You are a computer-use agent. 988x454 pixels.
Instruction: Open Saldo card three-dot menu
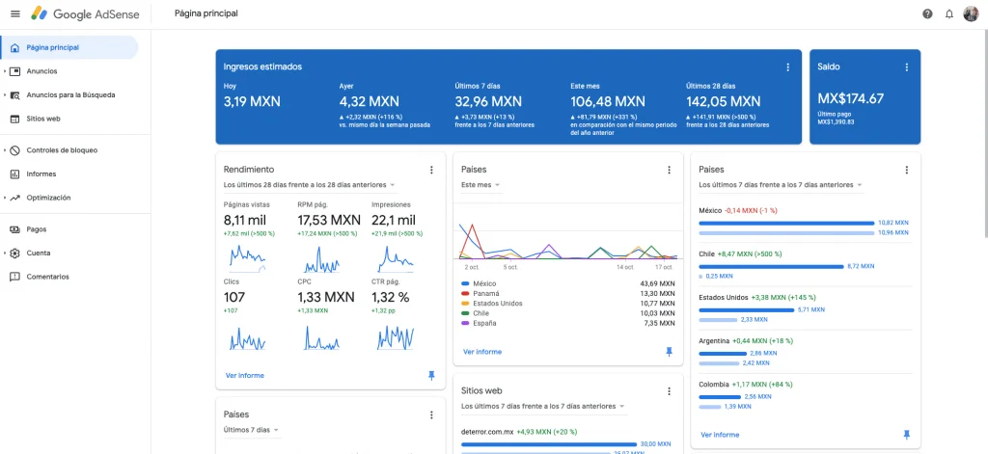[x=907, y=67]
